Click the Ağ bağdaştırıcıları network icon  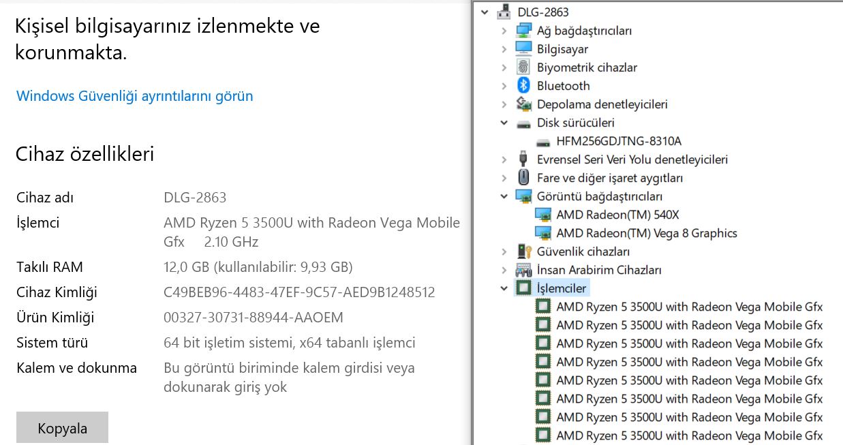[x=523, y=30]
